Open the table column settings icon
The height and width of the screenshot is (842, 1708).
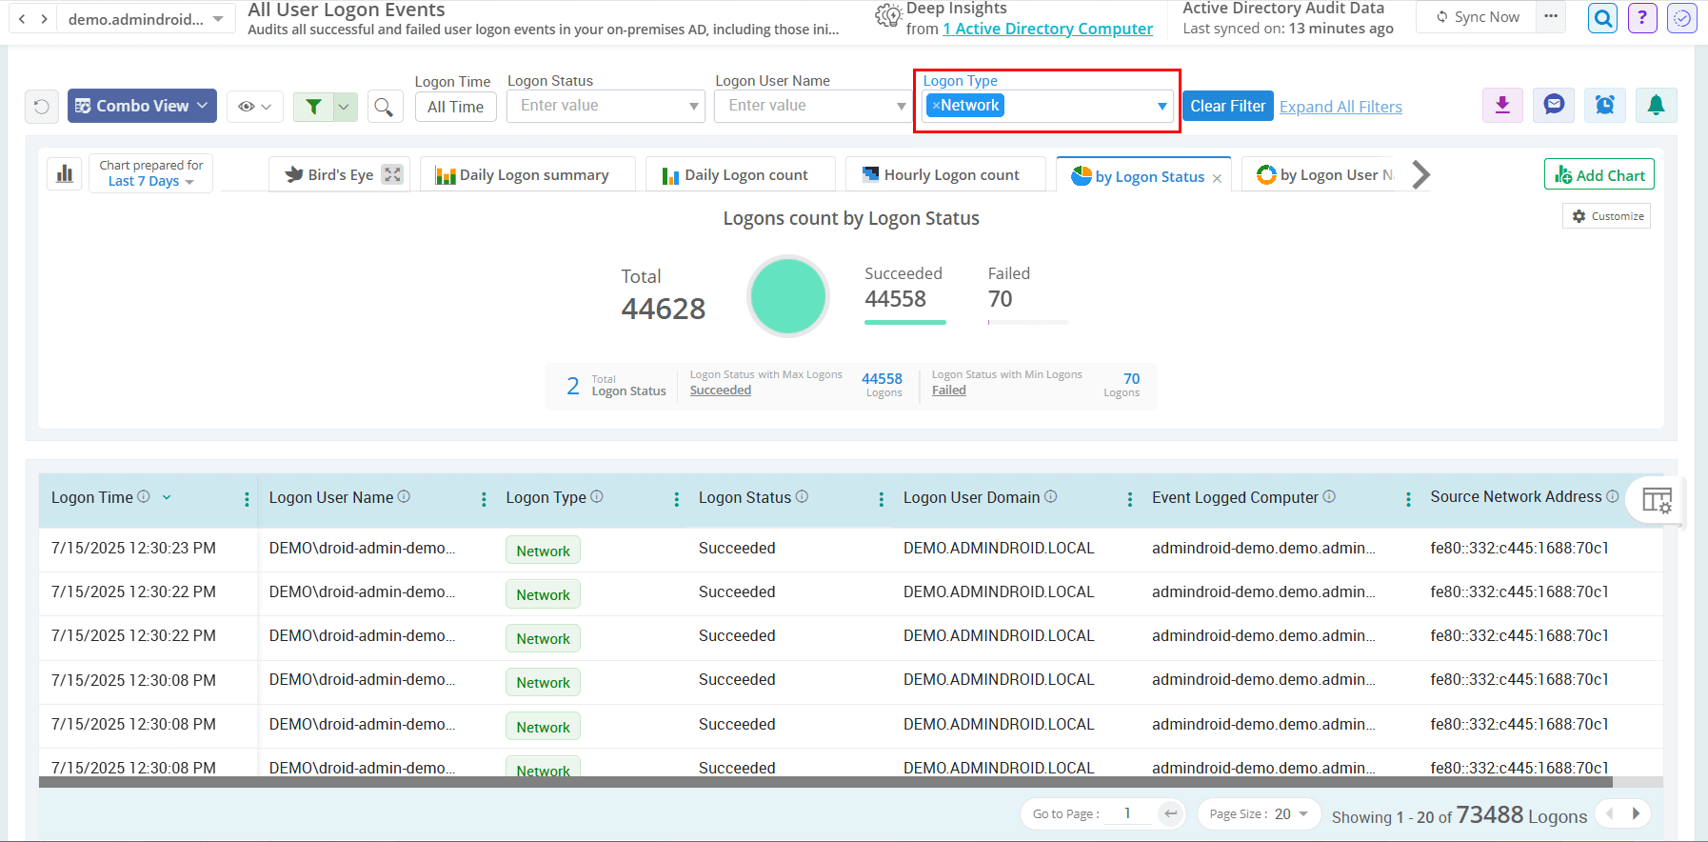click(1657, 500)
